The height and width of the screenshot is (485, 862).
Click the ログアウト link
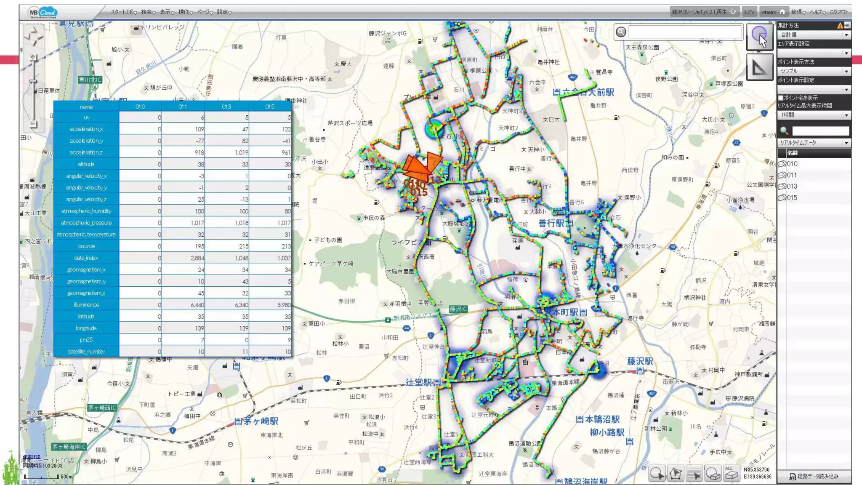pyautogui.click(x=839, y=12)
